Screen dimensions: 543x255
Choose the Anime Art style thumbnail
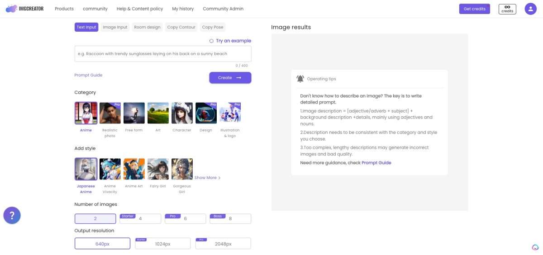[x=134, y=169]
